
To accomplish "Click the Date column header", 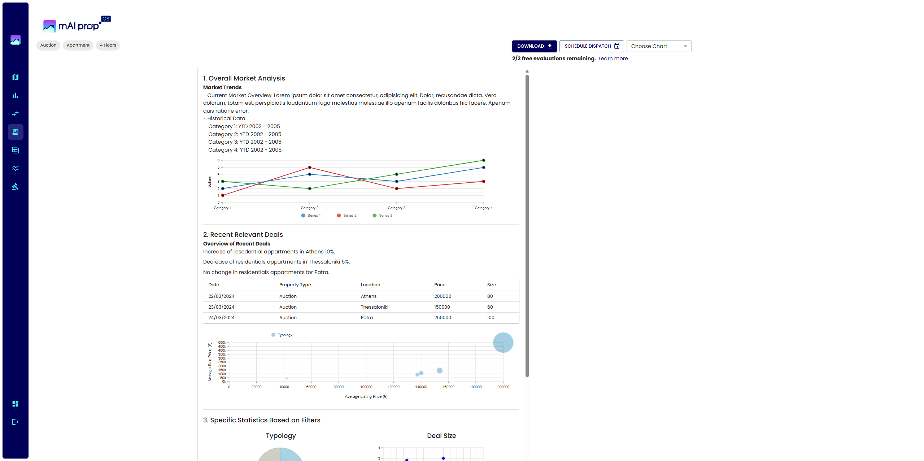I will click(x=214, y=285).
